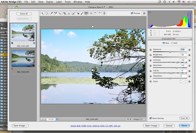Rotate image 90 degrees clockwise
This screenshot has height=133, width=196.
click(x=100, y=13)
